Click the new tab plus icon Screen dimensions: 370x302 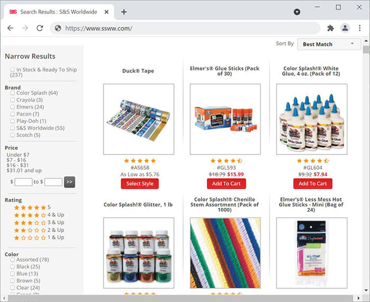tap(124, 12)
